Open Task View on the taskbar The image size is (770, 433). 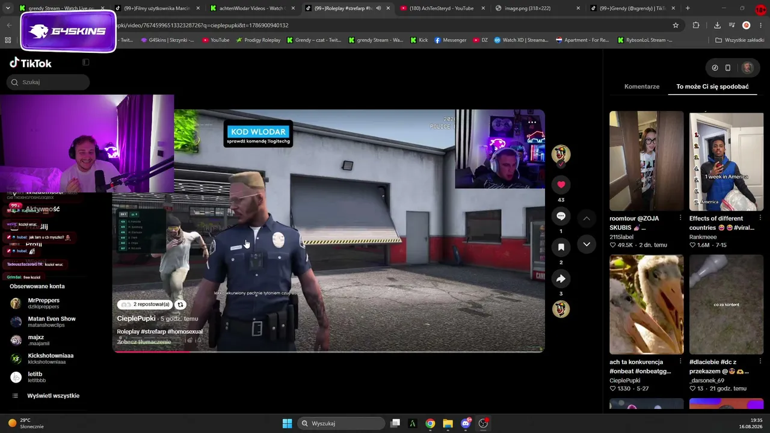[395, 423]
